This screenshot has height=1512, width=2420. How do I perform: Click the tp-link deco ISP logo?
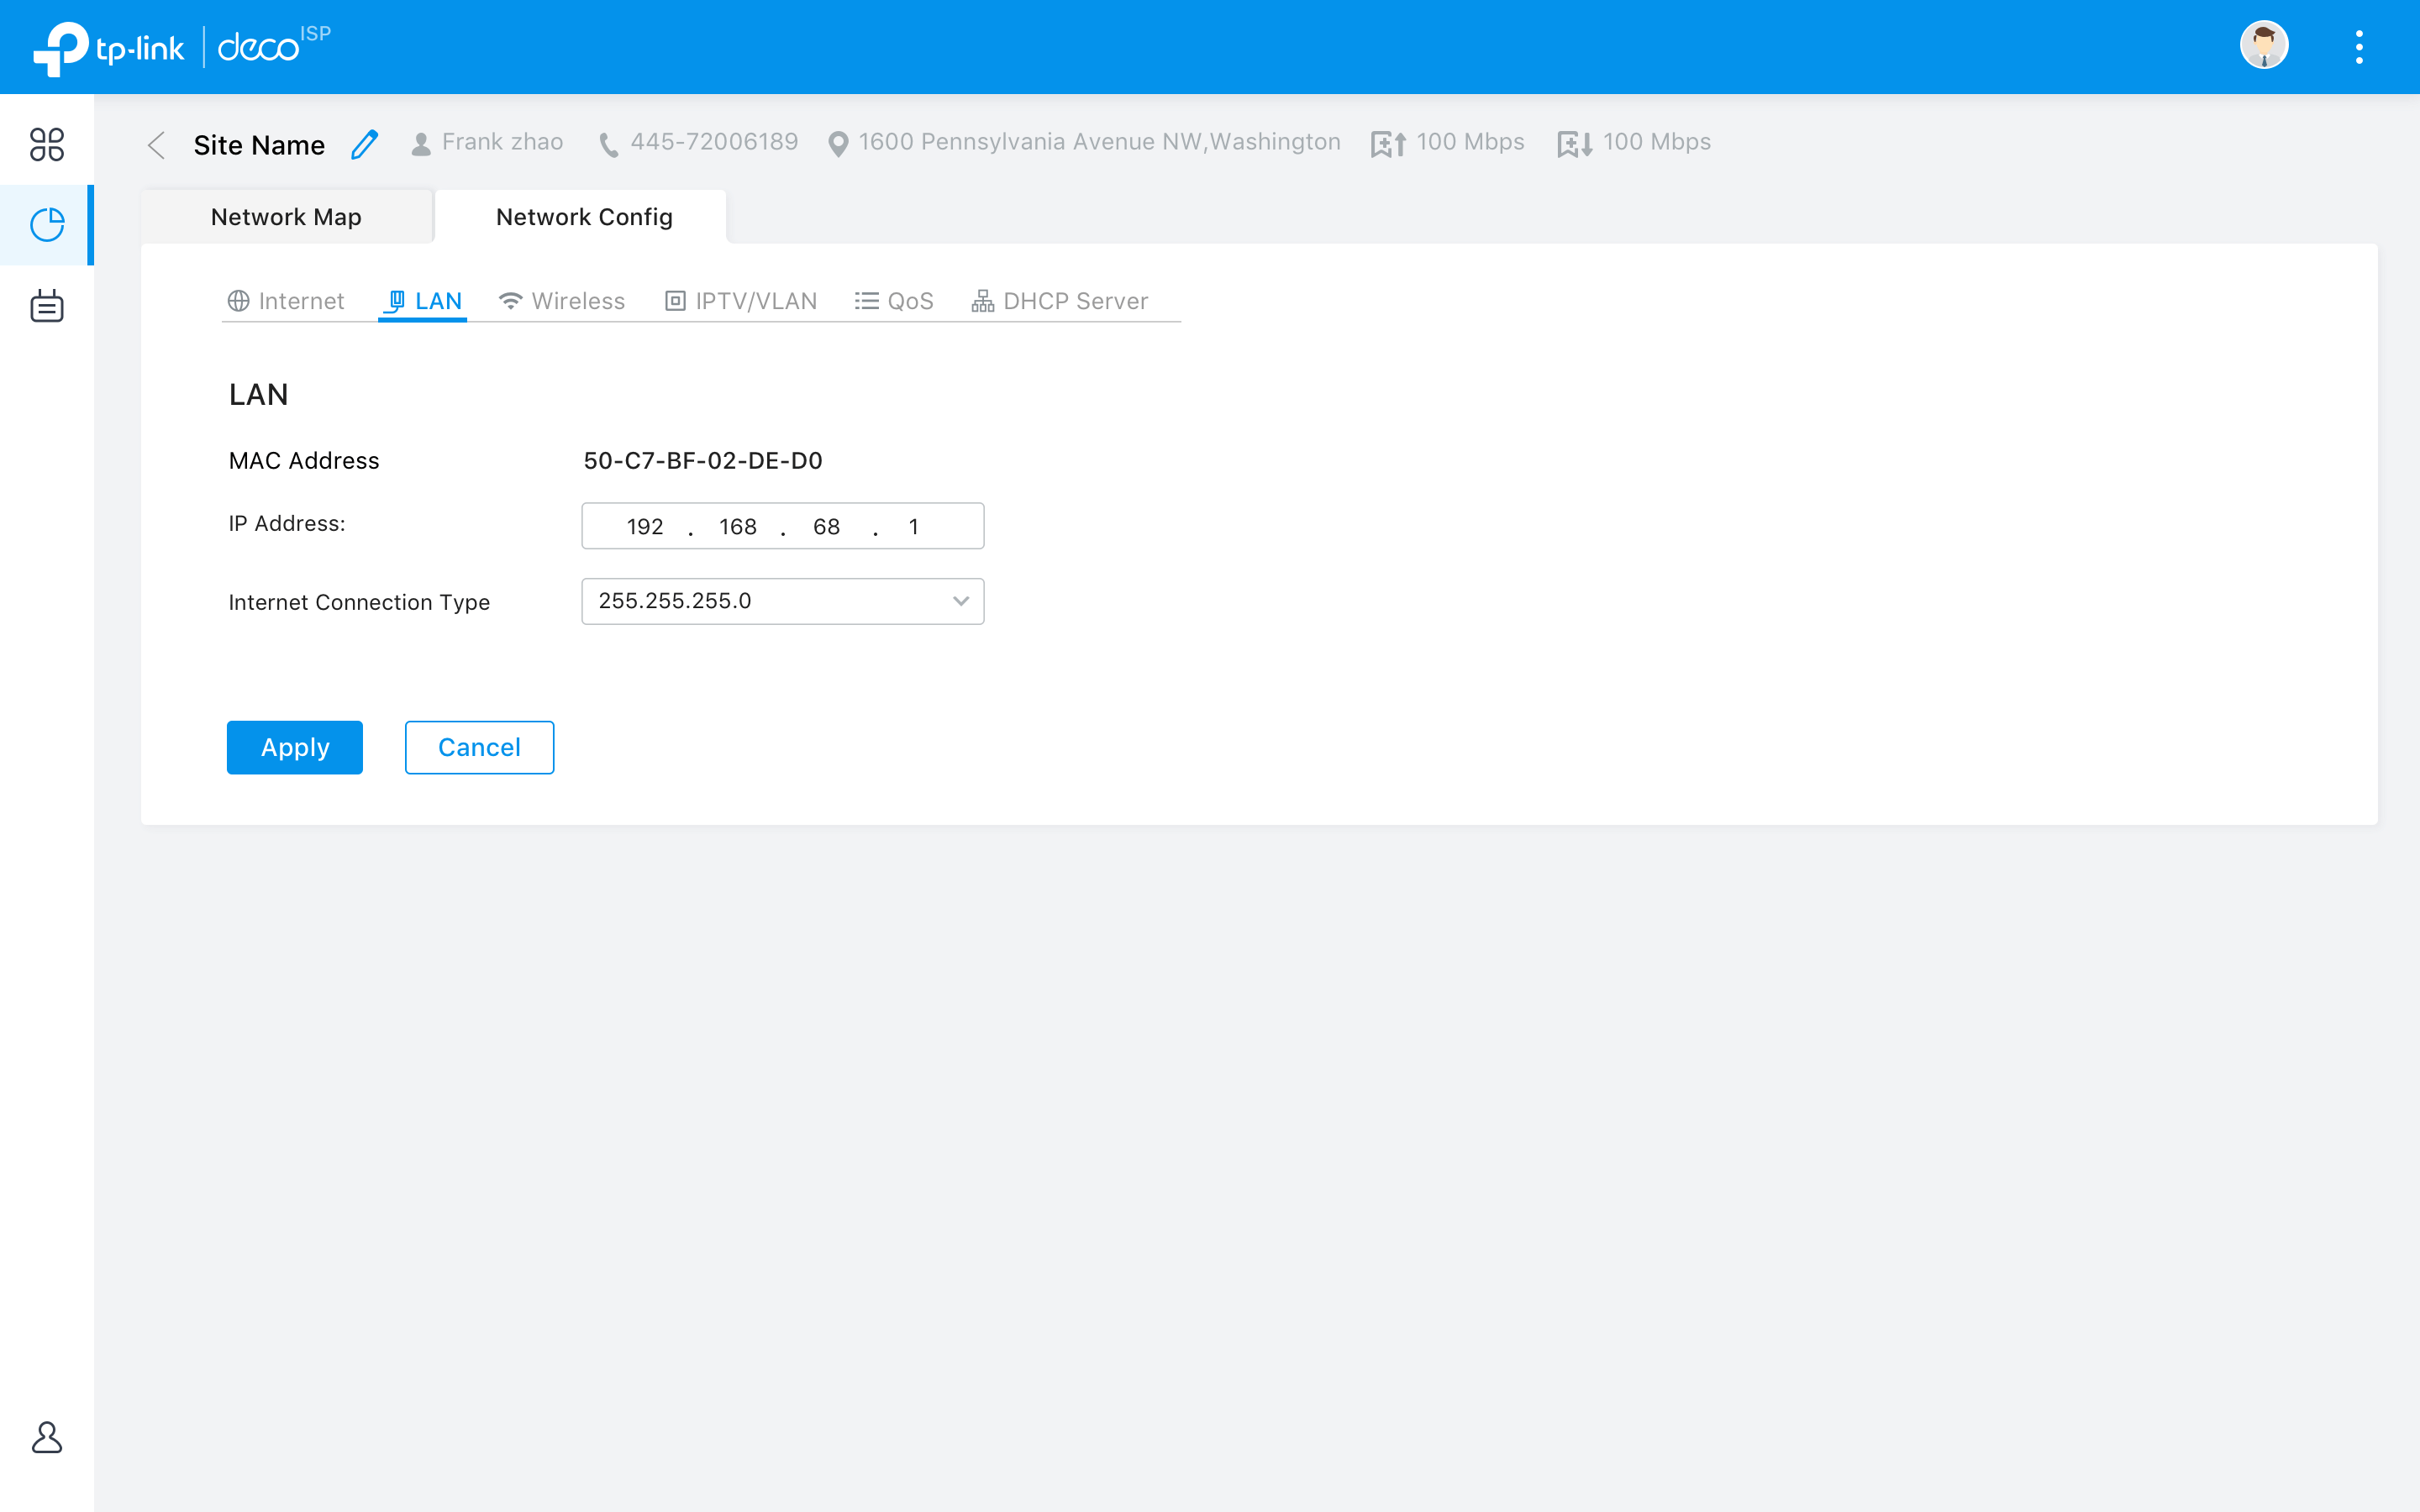(x=182, y=47)
